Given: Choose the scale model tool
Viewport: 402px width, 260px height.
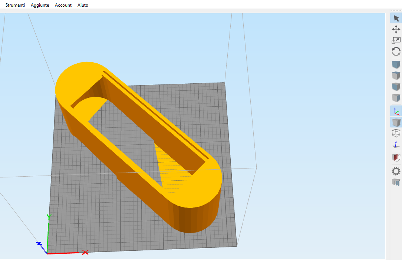Looking at the screenshot, I should pos(396,40).
